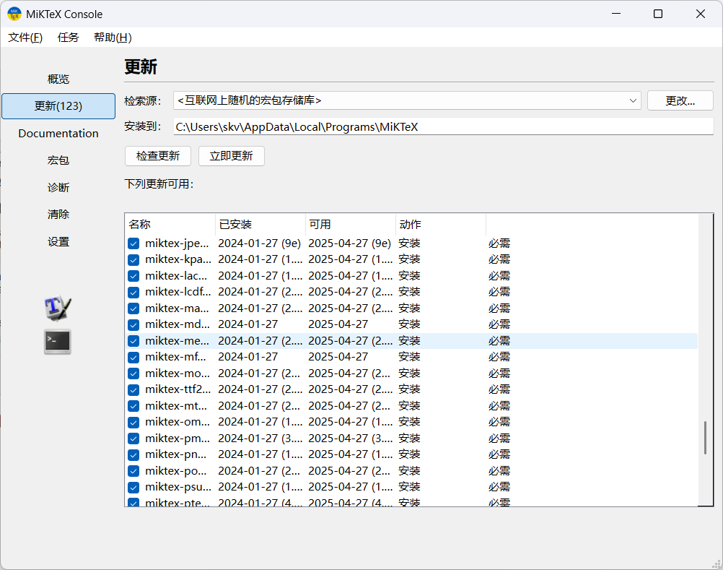Toggle the miktex-po... package checkbox
Image resolution: width=723 pixels, height=570 pixels.
click(133, 471)
